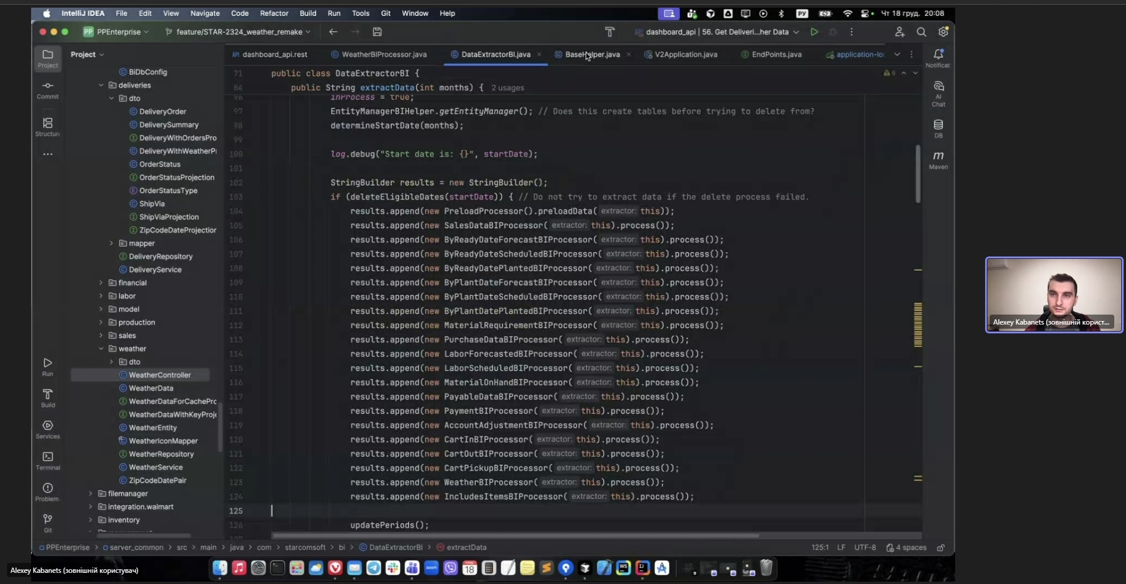Viewport: 1126px width, 584px height.
Task: Open the DB database panel
Action: [938, 128]
